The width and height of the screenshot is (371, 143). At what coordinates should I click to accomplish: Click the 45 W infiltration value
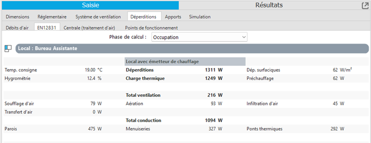(338, 104)
